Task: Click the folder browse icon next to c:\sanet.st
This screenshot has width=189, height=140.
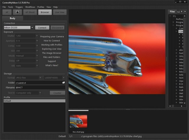Action: [63, 83]
